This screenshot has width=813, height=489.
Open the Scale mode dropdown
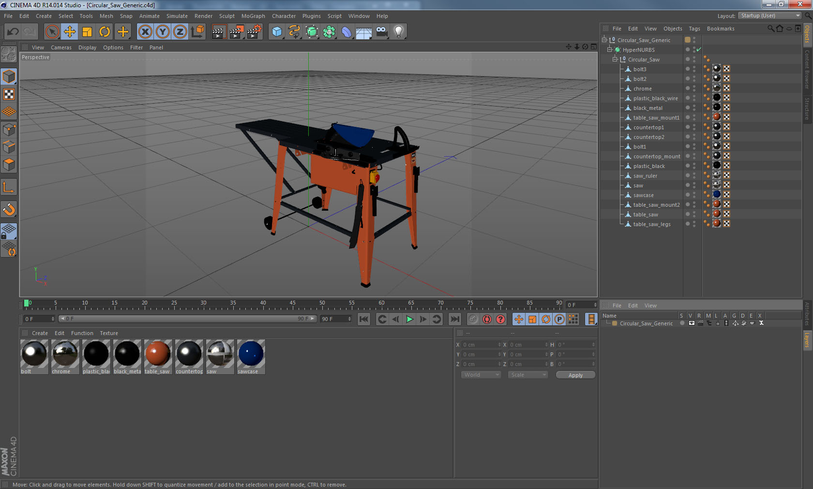[527, 375]
